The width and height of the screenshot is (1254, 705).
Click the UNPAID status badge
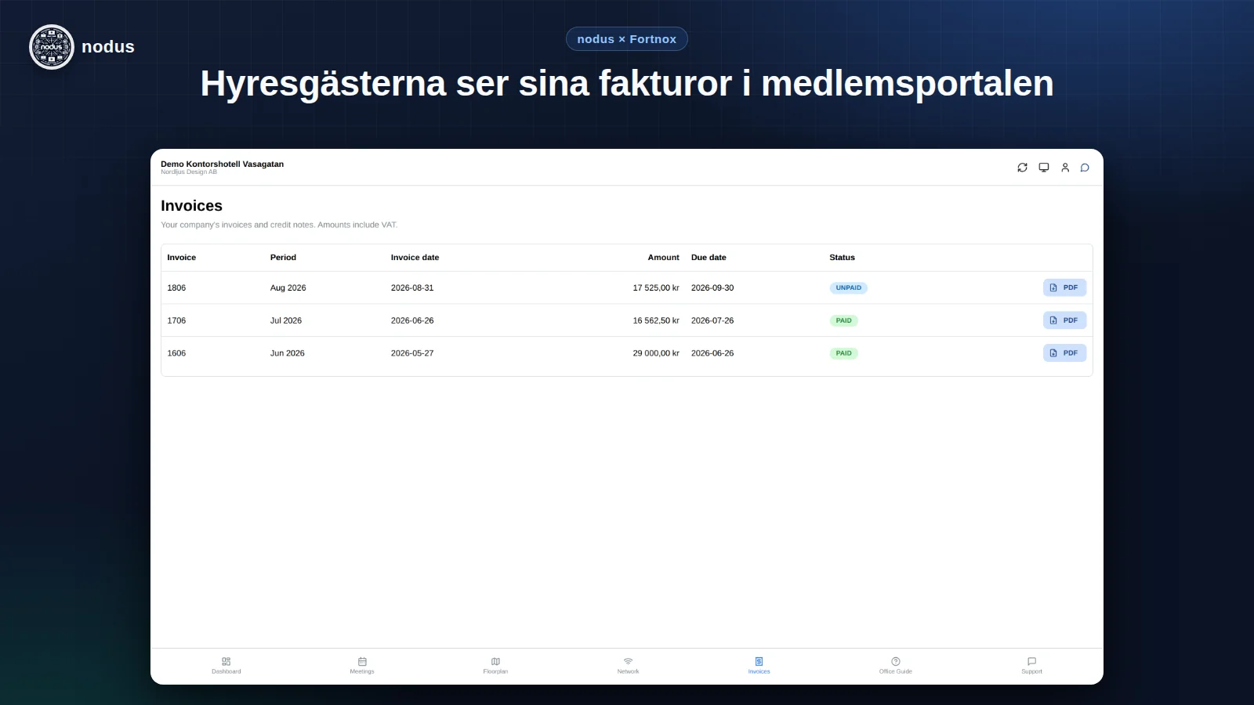[x=849, y=287]
